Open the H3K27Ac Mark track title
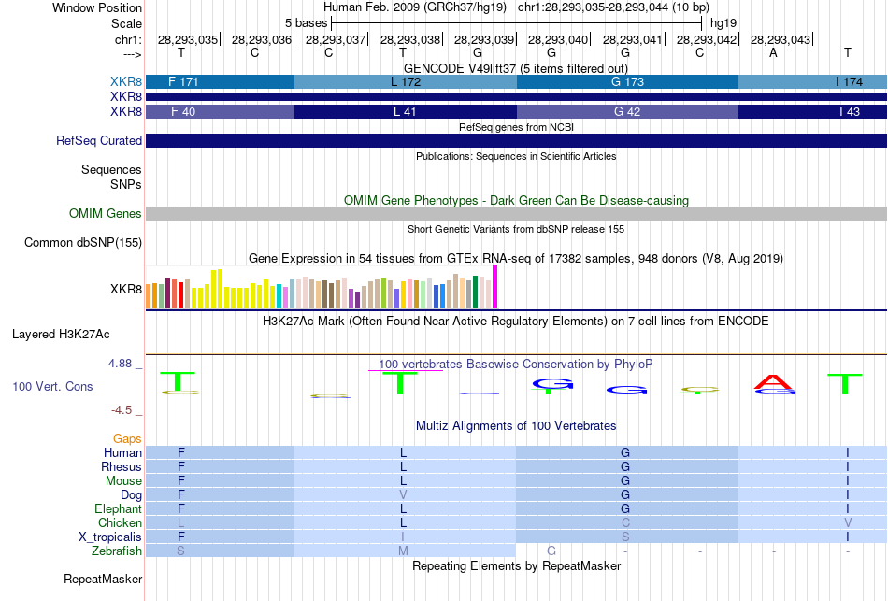The height and width of the screenshot is (601, 888). (x=516, y=322)
